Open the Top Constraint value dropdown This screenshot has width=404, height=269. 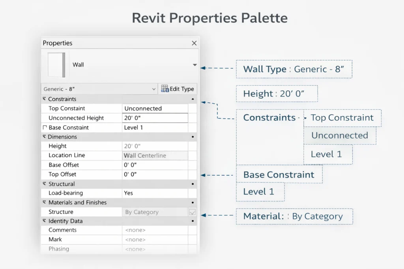[x=155, y=108]
